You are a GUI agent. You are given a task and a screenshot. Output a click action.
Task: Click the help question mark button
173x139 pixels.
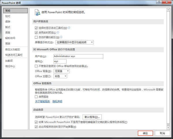coord(159,2)
